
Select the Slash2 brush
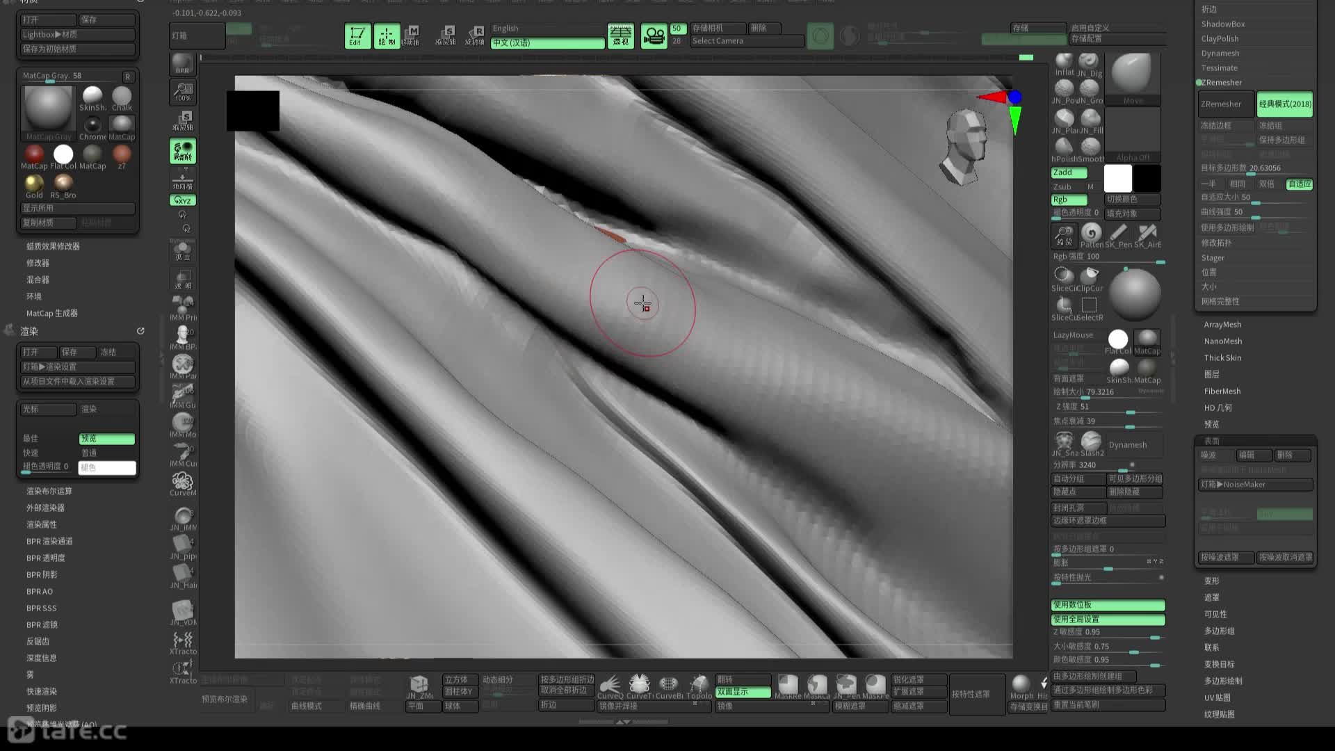1092,444
